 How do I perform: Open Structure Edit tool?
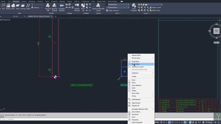point(48,8)
